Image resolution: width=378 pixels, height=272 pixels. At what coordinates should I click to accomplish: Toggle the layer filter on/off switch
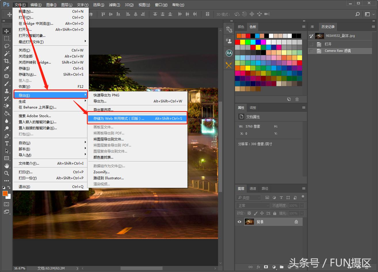(303, 197)
